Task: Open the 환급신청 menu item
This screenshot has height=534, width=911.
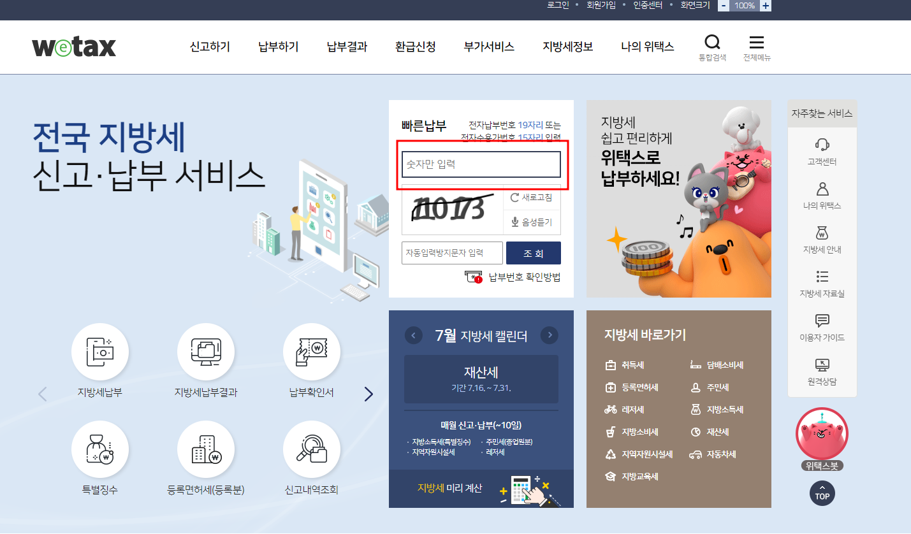Action: tap(414, 47)
